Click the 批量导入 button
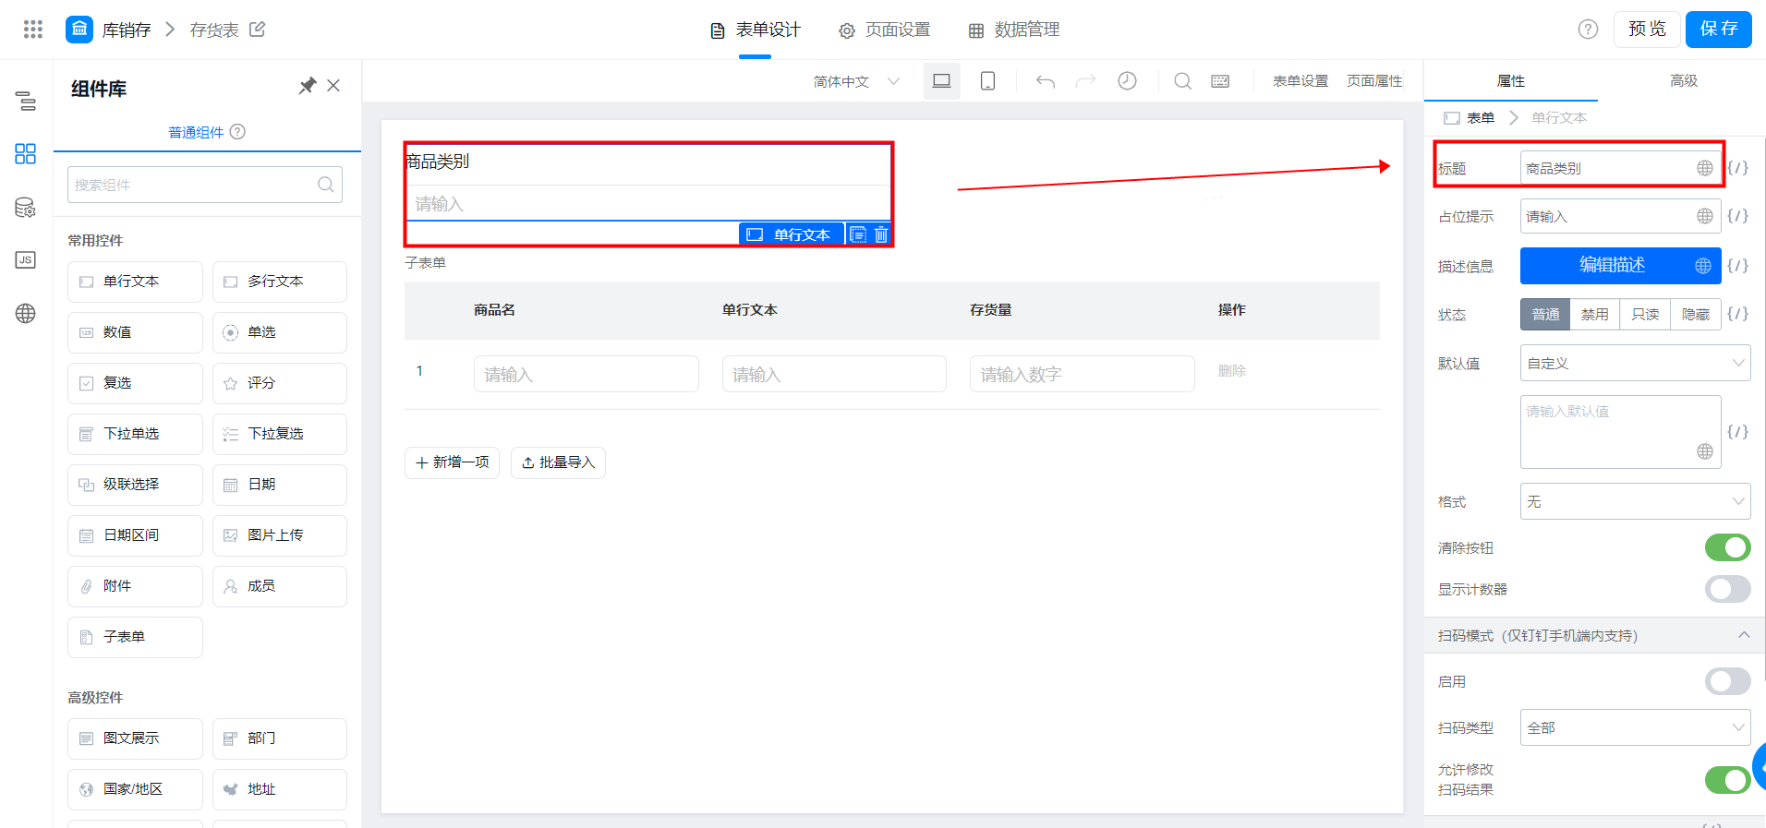Image resolution: width=1766 pixels, height=828 pixels. 558,462
